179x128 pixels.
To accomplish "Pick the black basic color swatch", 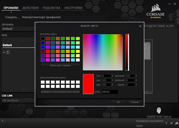I will (43, 38).
